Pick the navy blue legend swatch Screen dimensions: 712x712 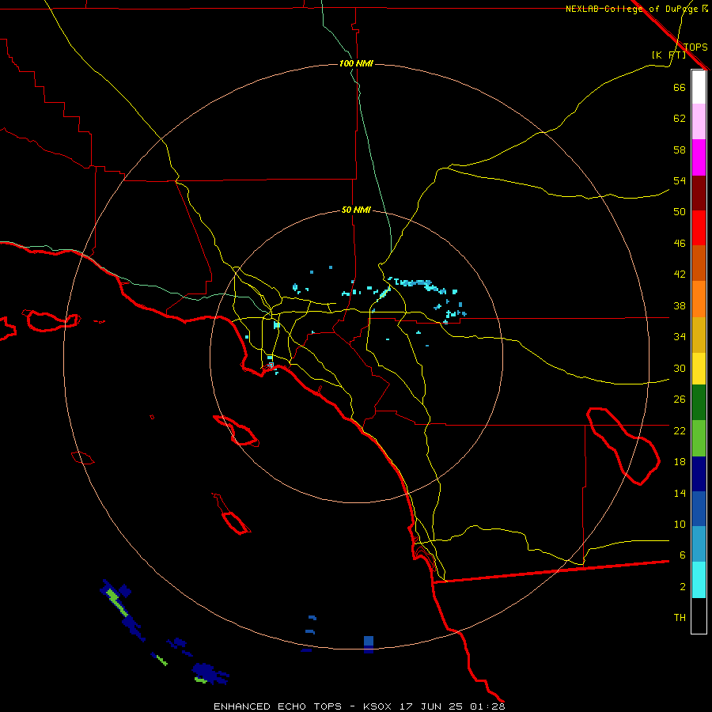tap(699, 474)
